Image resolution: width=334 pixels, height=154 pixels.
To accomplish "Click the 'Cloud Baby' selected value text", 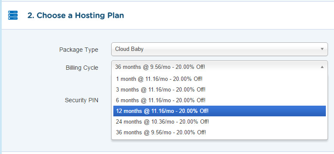I will point(129,49).
